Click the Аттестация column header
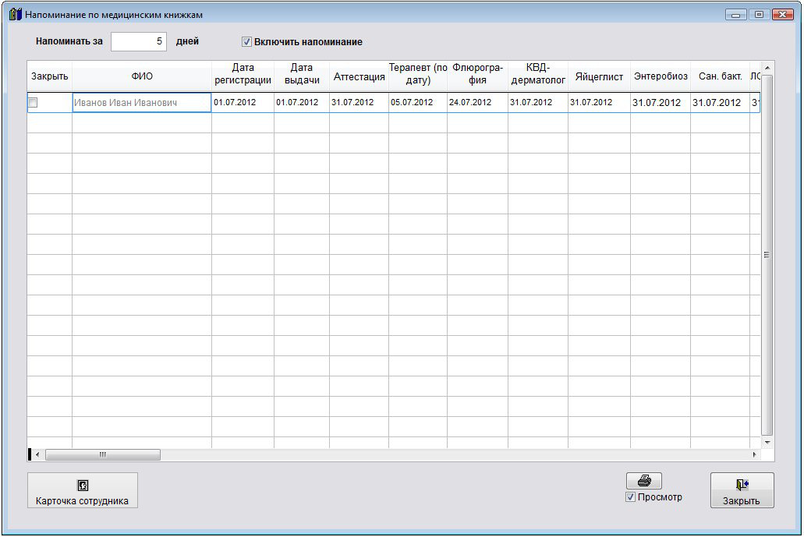804x537 pixels. (359, 76)
